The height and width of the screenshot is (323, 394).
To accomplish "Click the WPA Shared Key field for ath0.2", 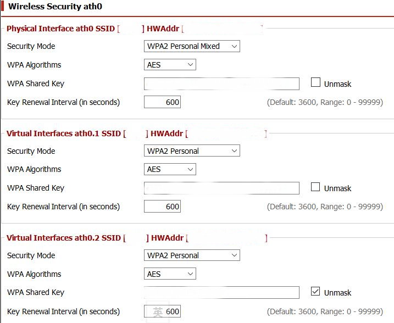I will (x=221, y=292).
